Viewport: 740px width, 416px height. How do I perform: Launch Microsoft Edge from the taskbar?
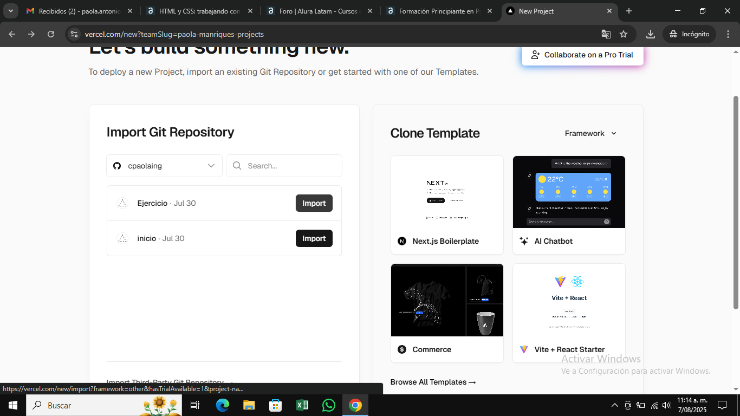click(x=222, y=405)
